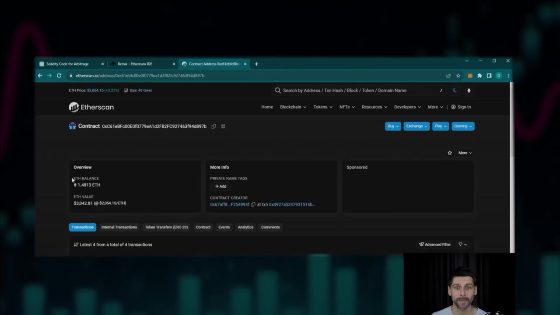Click the Etherscan logo
This screenshot has height=315, width=560.
tap(91, 107)
